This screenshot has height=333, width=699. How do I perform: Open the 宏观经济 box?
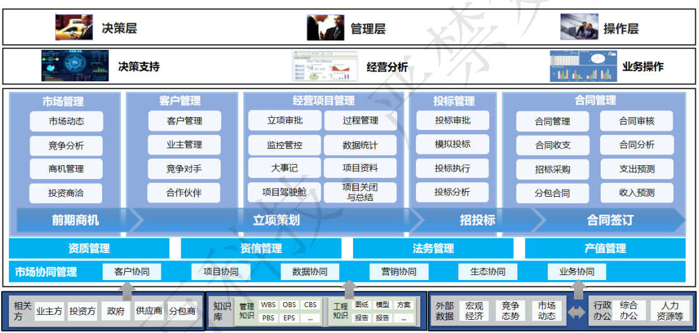coord(474,311)
